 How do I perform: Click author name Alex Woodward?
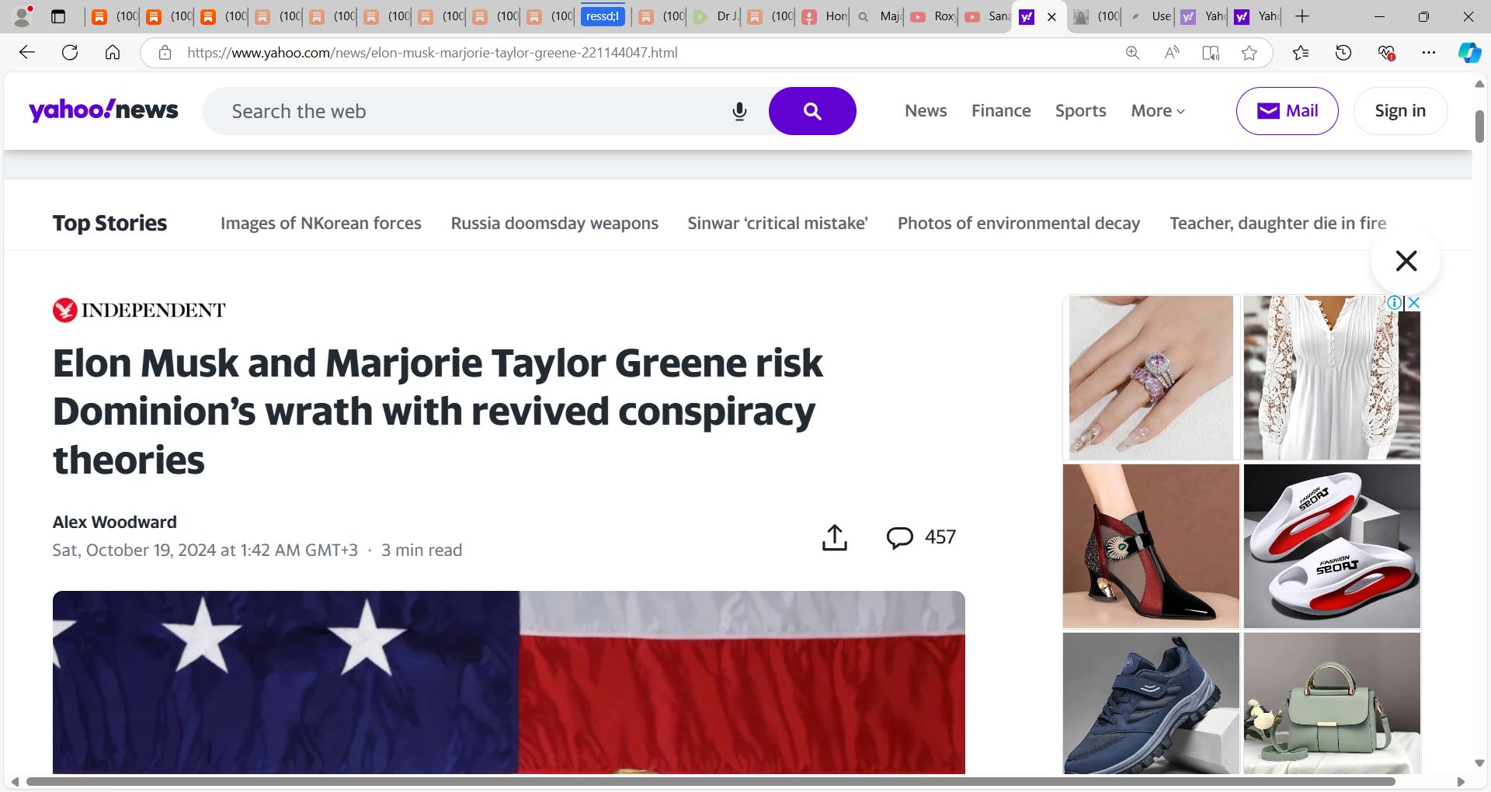tap(114, 522)
